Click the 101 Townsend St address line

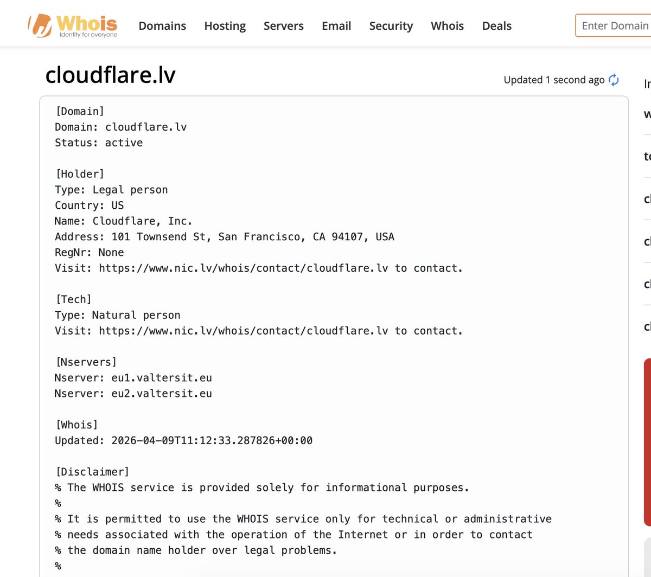[225, 237]
